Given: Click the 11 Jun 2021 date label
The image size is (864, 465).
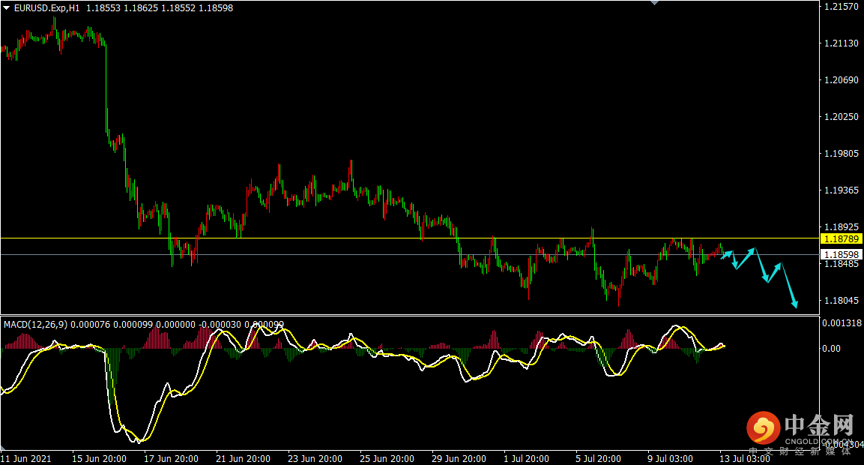Looking at the screenshot, I should tap(27, 458).
